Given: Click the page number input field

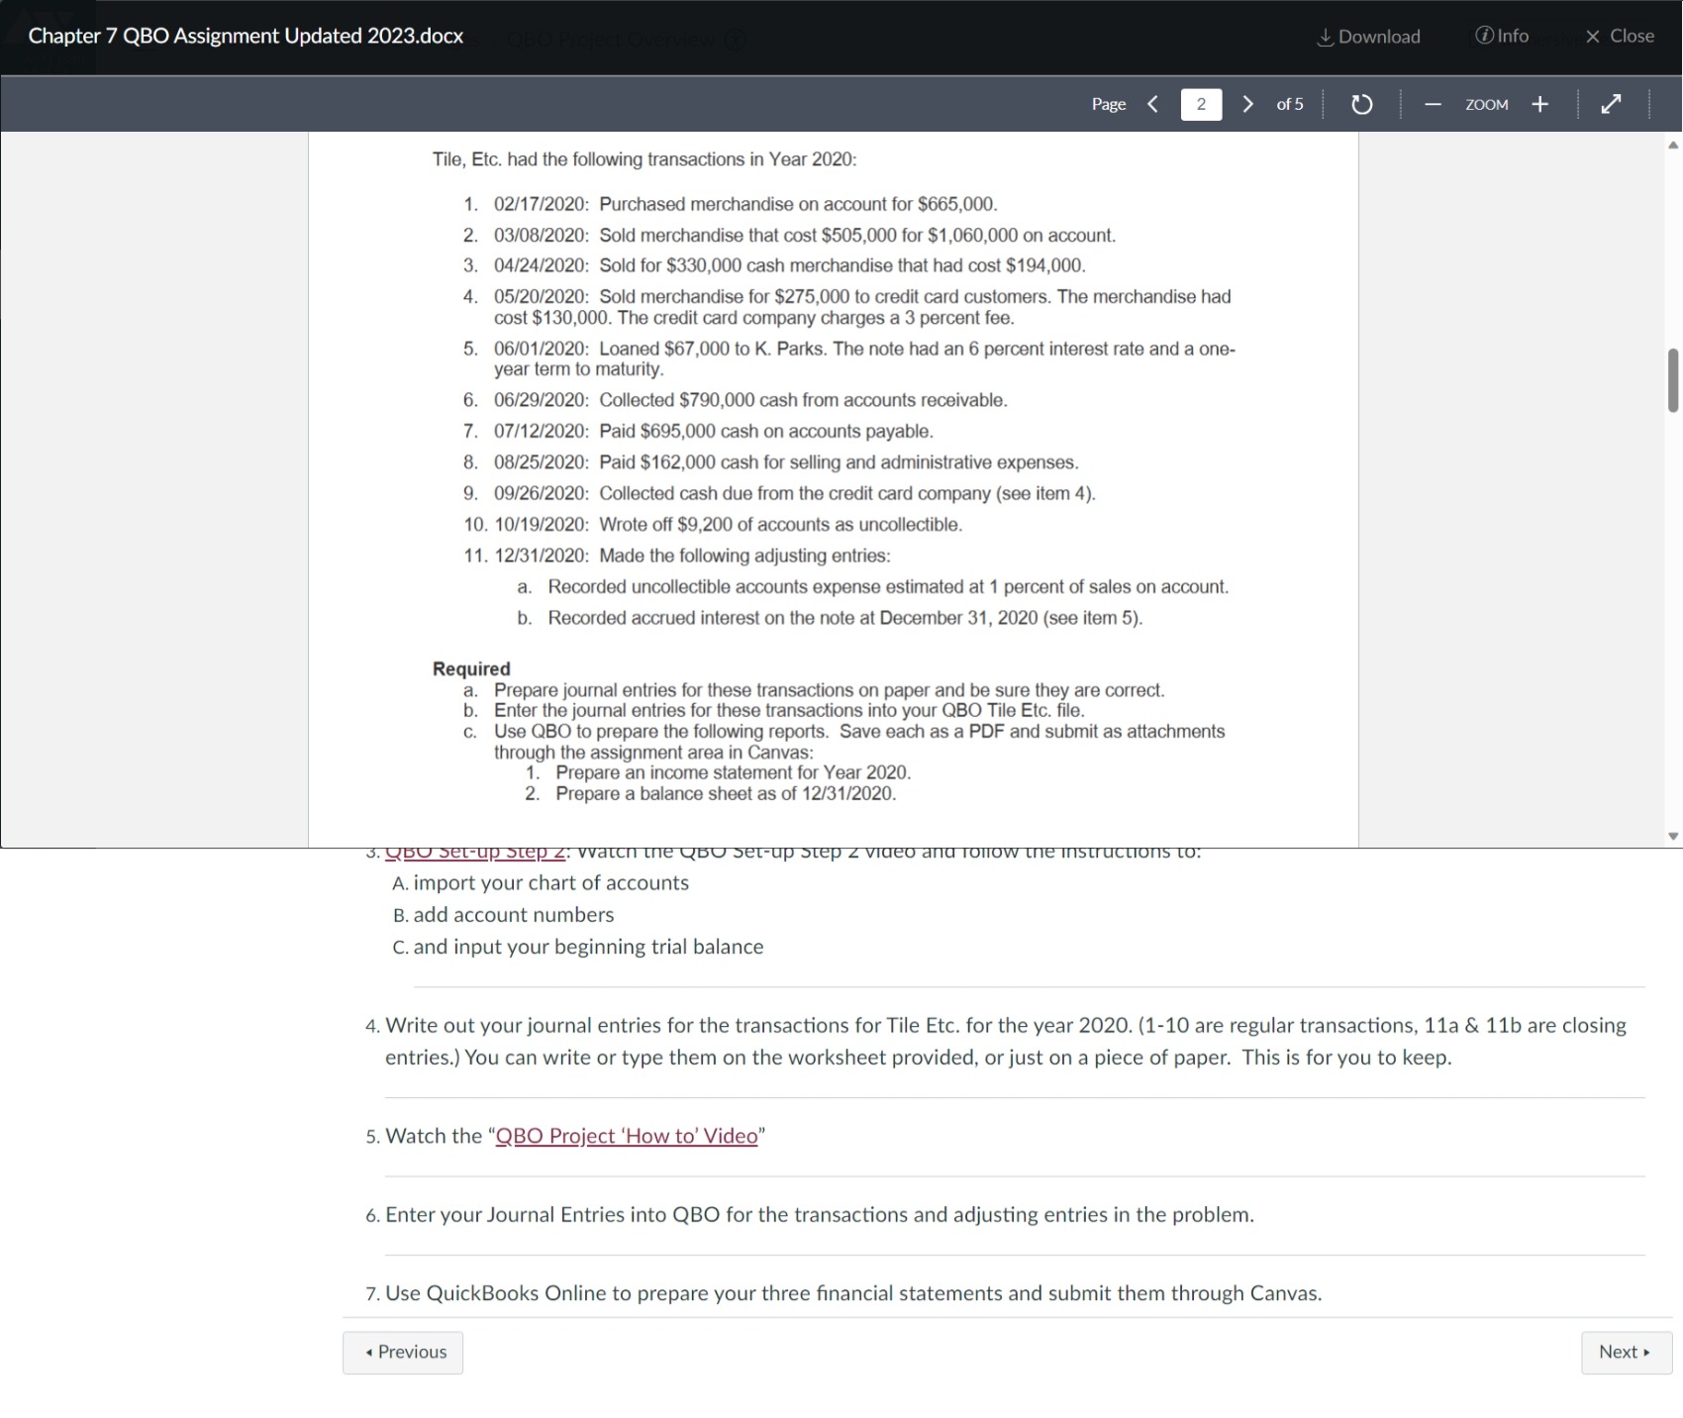Looking at the screenshot, I should pyautogui.click(x=1201, y=104).
